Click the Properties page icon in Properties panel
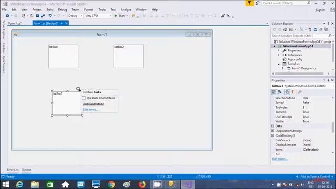Screen dimensions: 336x189 [287, 92]
